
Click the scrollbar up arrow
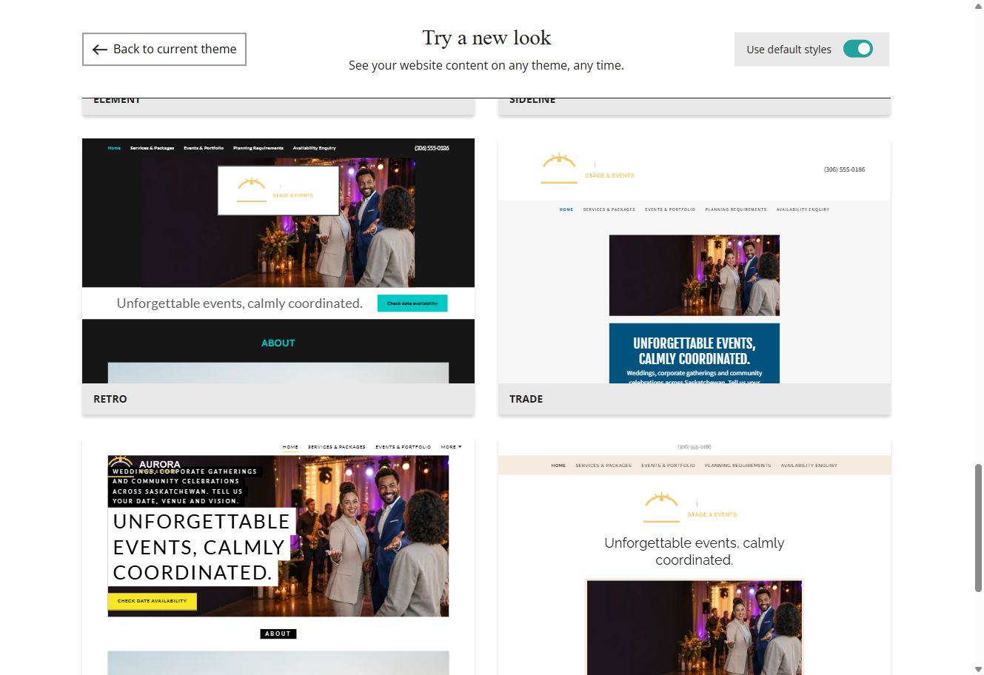point(978,6)
